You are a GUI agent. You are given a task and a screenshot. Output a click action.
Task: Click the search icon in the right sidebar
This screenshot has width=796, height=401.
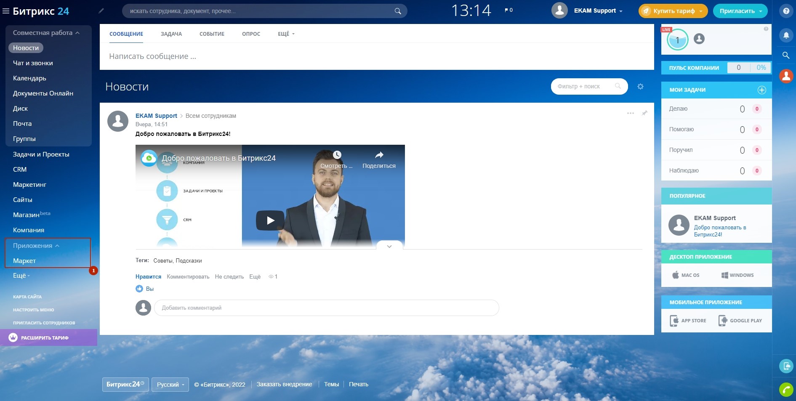(x=786, y=55)
